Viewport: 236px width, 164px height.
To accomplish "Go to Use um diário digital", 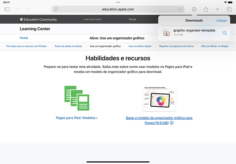I will coord(140,46).
